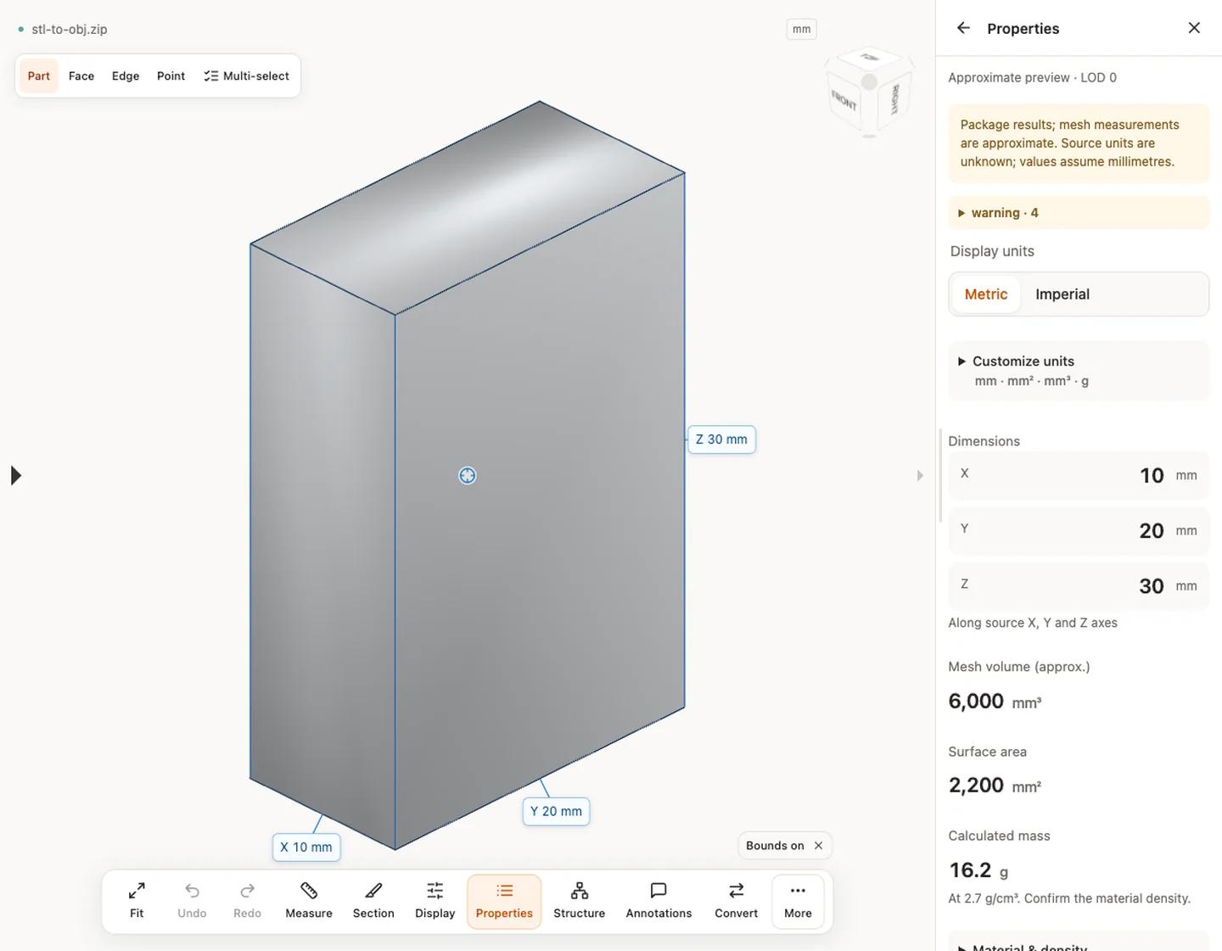Expand Customize units section
This screenshot has height=951, width=1222.
pyautogui.click(x=1079, y=371)
